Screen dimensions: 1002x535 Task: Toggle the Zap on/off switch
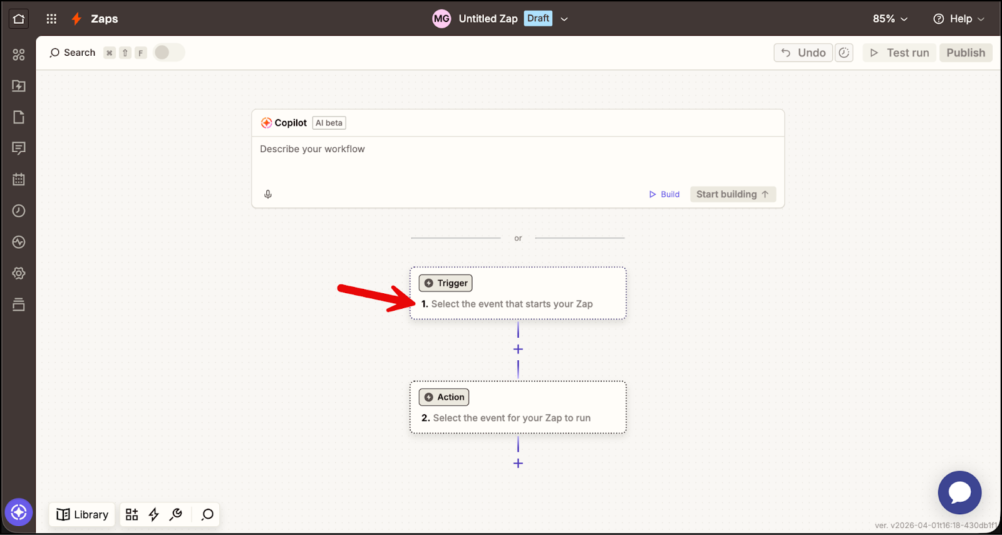click(168, 53)
